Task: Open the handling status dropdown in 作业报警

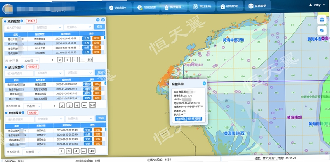Action: [x=80, y=119]
